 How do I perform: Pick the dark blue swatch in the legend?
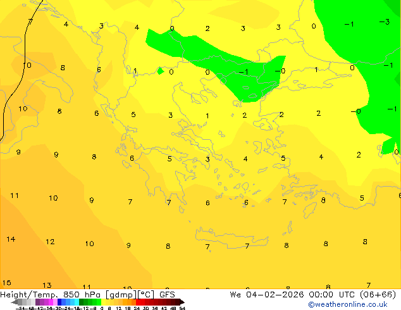click(x=59, y=302)
